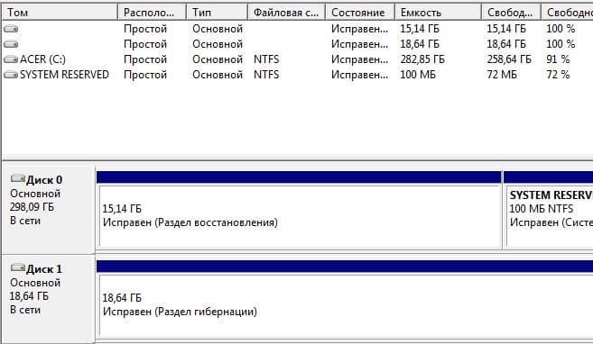Sort volumes by Емкость column
This screenshot has height=344, width=593.
coord(439,13)
